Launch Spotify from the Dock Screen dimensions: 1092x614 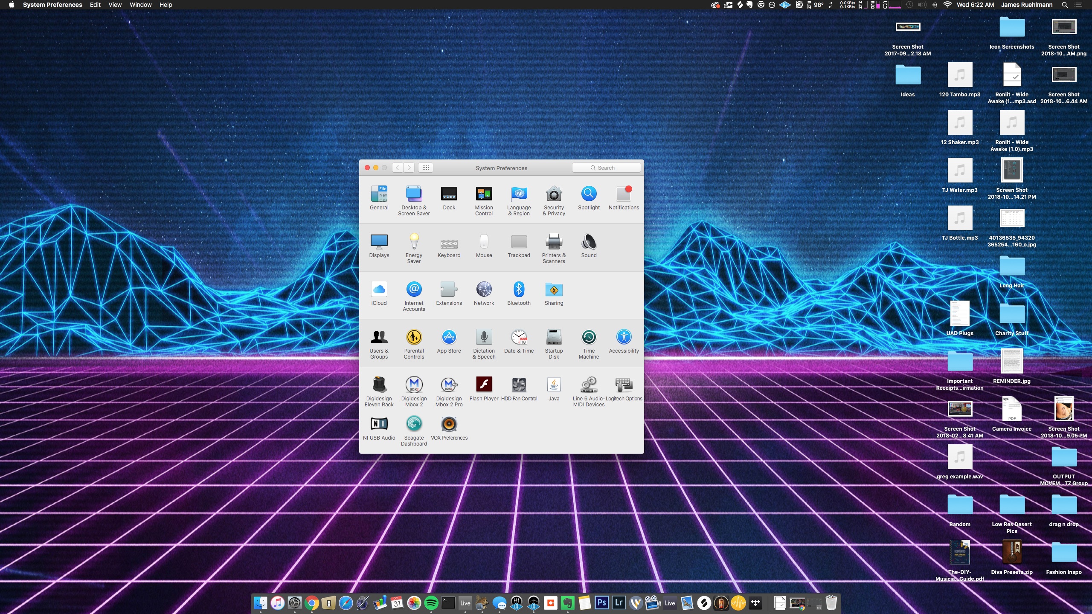point(431,603)
